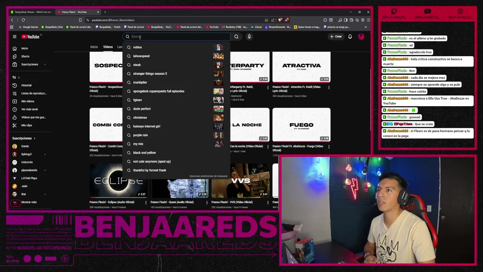Click the browser address bar URL
The image size is (483, 272).
tap(113, 20)
